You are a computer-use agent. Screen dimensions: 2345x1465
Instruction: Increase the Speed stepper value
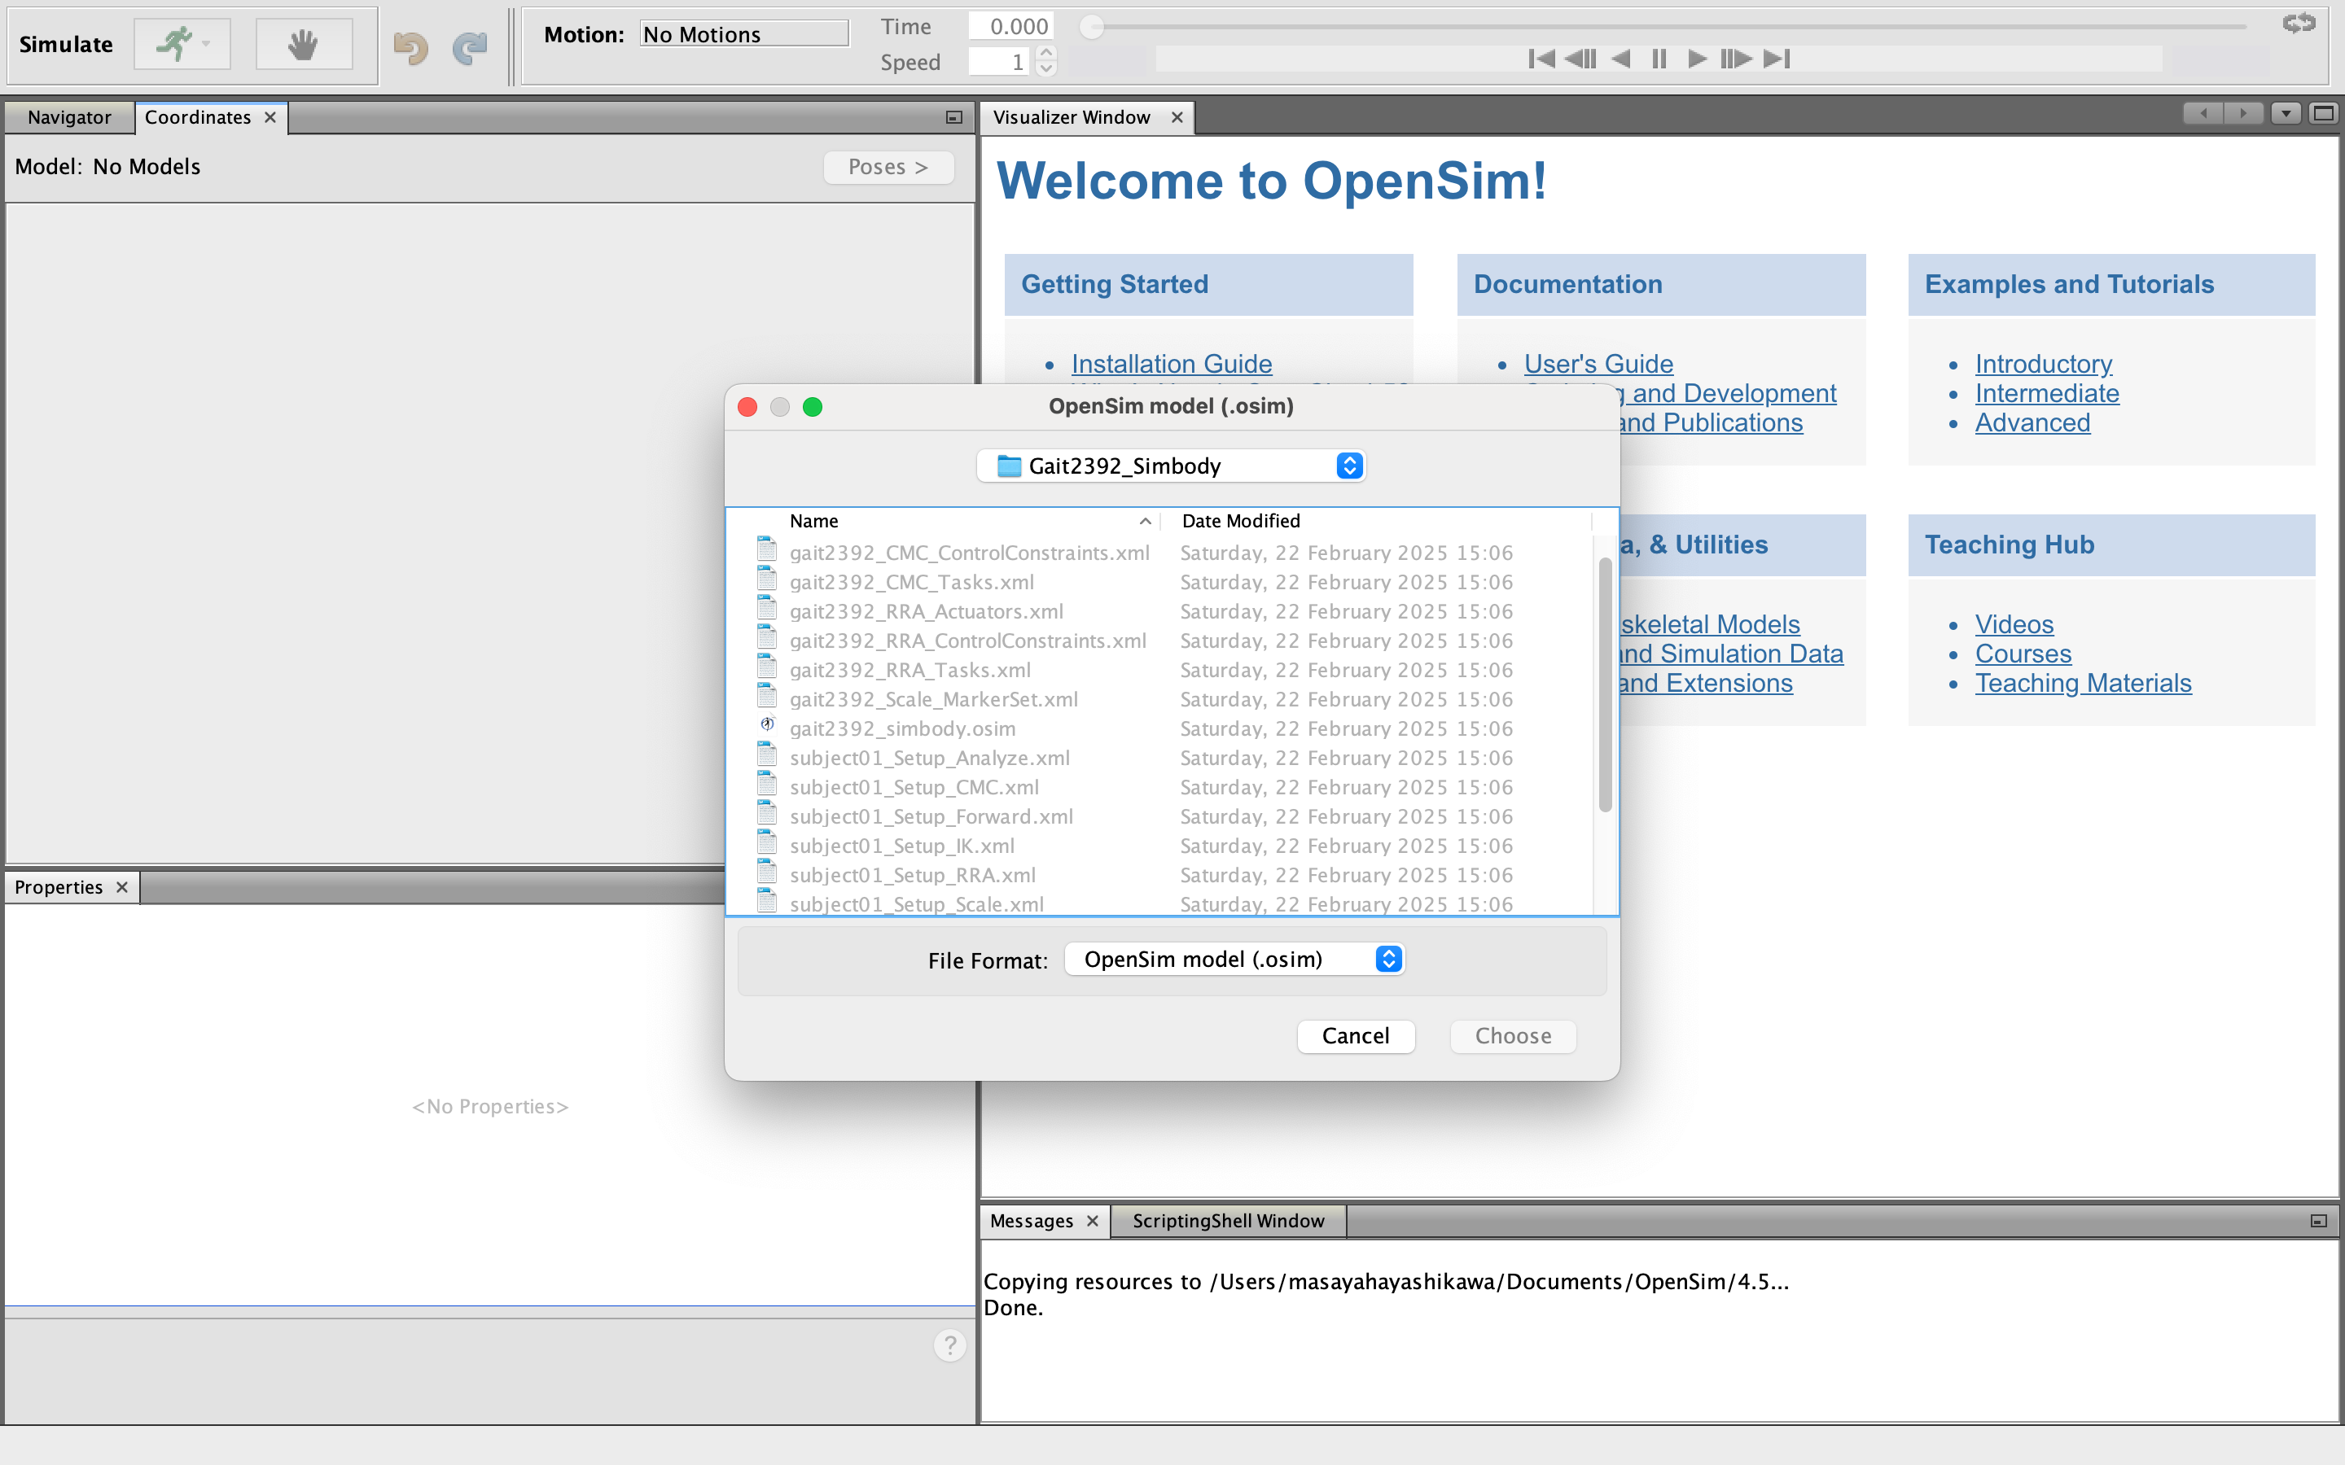pyautogui.click(x=1045, y=53)
